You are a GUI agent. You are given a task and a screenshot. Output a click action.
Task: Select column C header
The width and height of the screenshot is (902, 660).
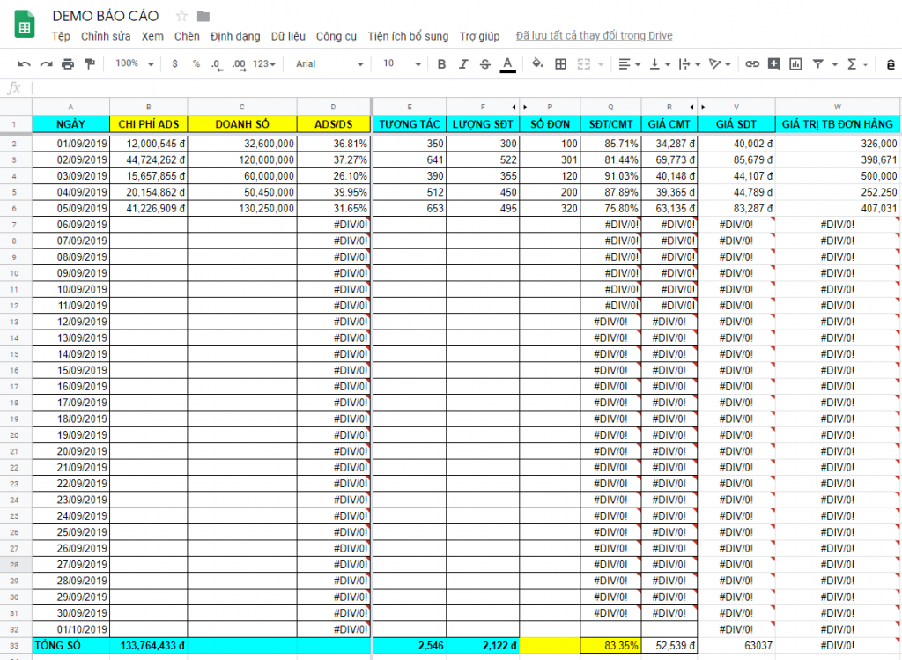(x=242, y=107)
